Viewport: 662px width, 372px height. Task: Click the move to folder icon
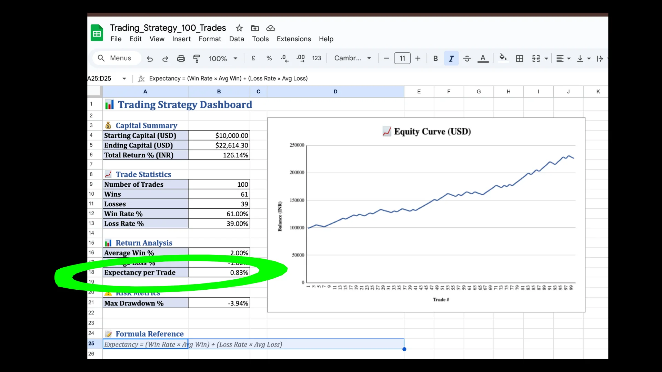coord(255,28)
